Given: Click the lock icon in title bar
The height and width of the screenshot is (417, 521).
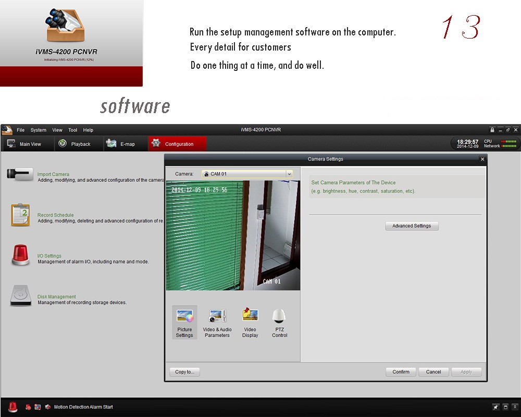Looking at the screenshot, I should tap(492, 130).
